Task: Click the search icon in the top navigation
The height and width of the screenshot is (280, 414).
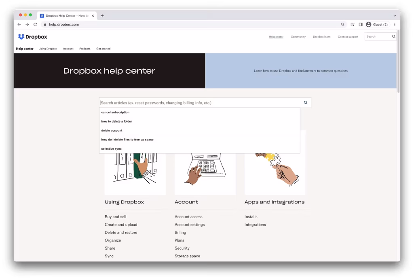Action: tap(394, 36)
